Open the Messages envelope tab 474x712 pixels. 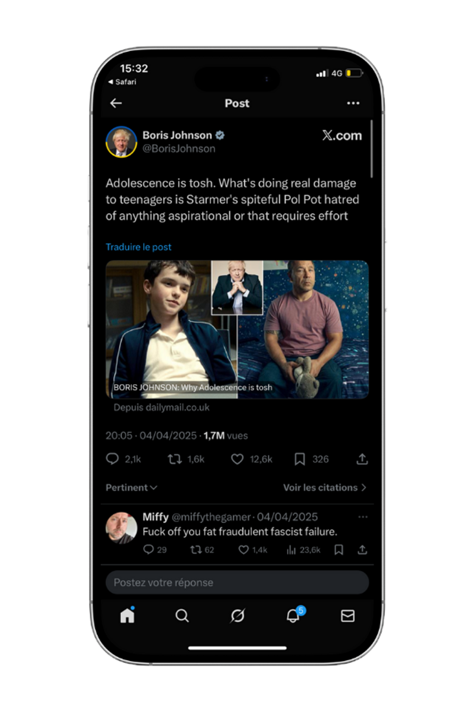click(x=348, y=616)
